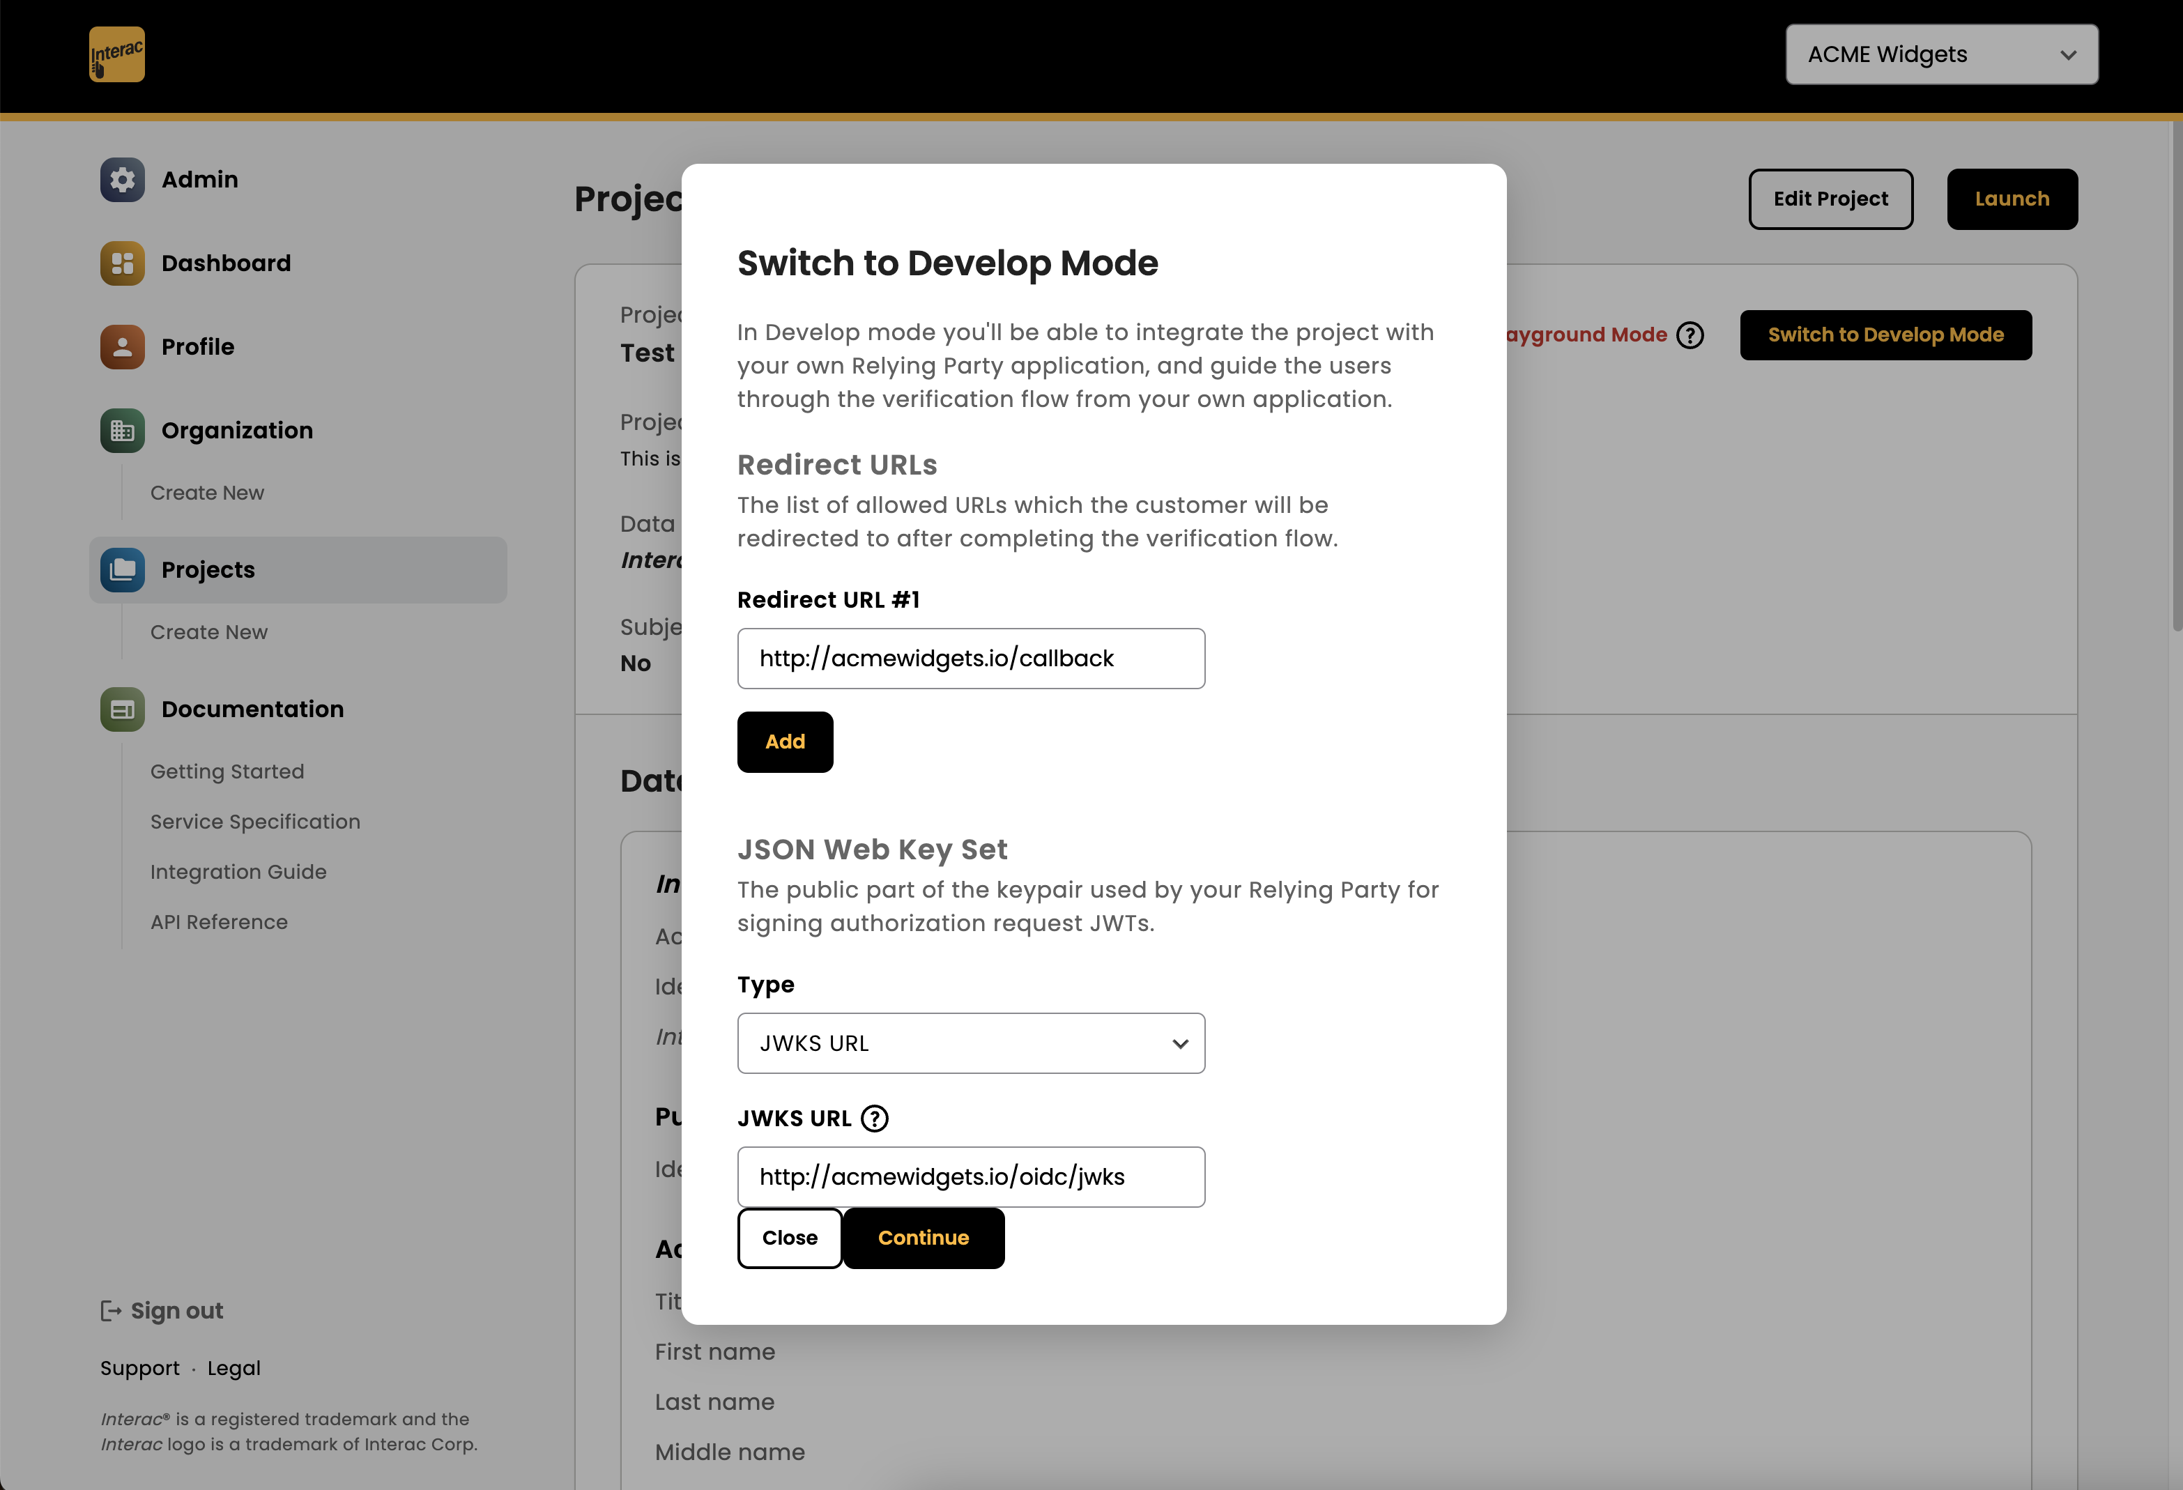The width and height of the screenshot is (2183, 1490).
Task: Select Integration Guide under Documentation
Action: point(238,872)
